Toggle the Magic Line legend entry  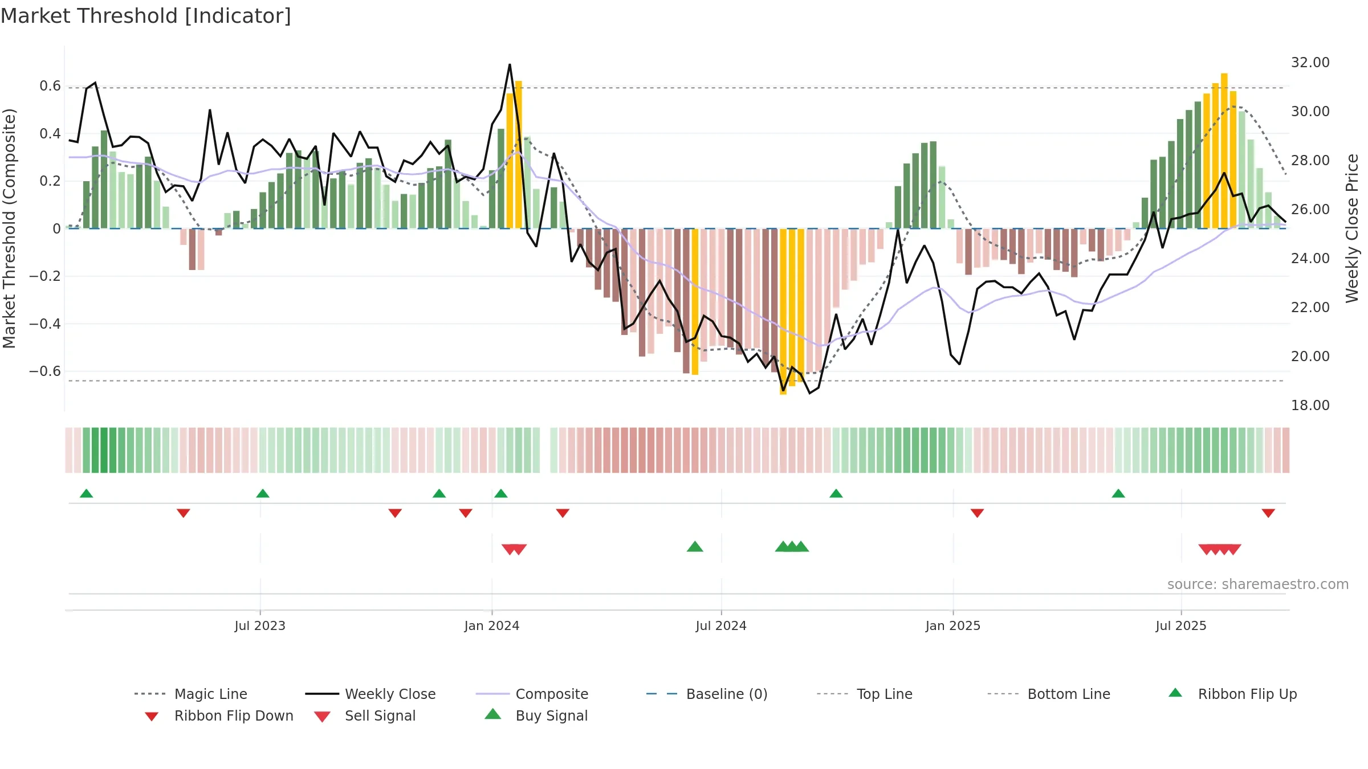tap(191, 694)
